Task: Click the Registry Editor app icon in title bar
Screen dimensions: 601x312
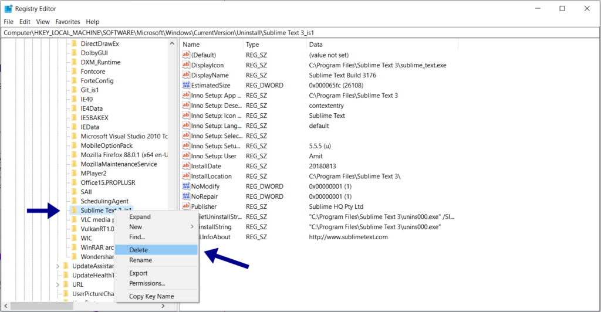Action: (x=8, y=9)
